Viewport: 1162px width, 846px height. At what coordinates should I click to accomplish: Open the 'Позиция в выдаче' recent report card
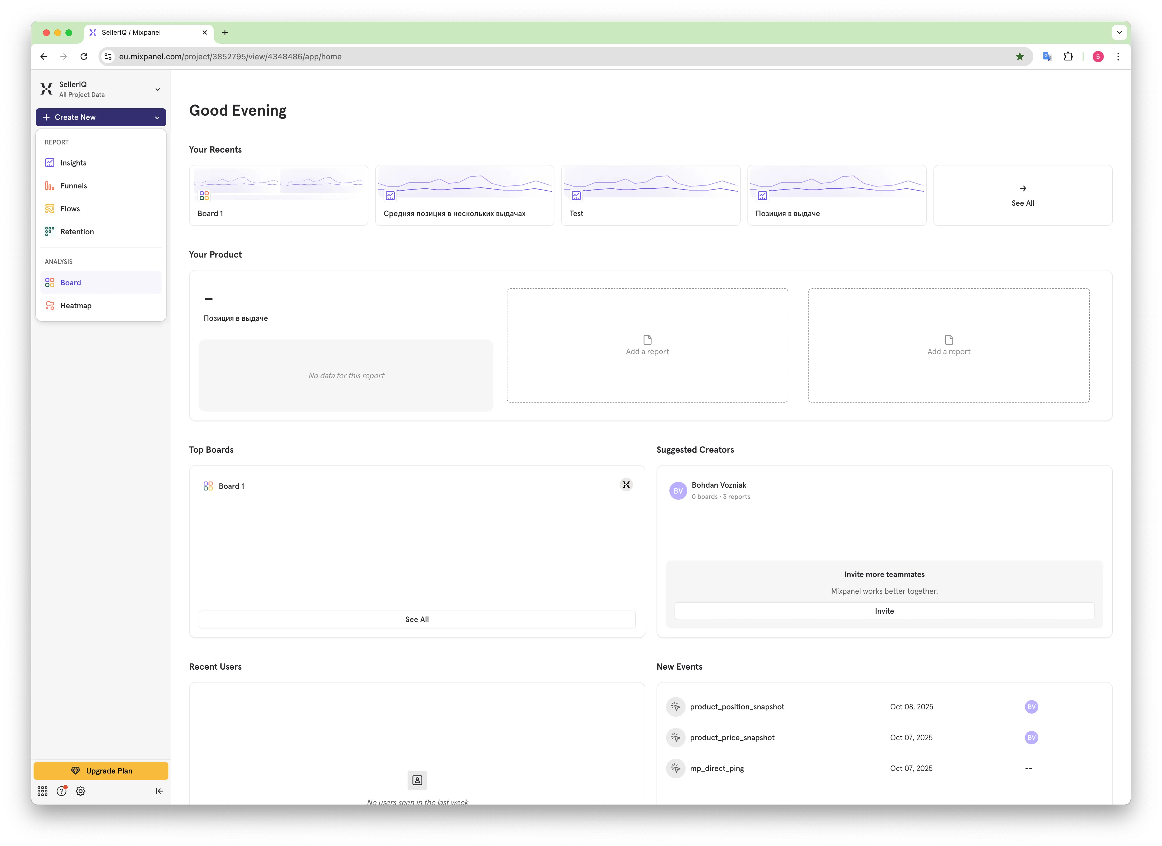point(837,195)
